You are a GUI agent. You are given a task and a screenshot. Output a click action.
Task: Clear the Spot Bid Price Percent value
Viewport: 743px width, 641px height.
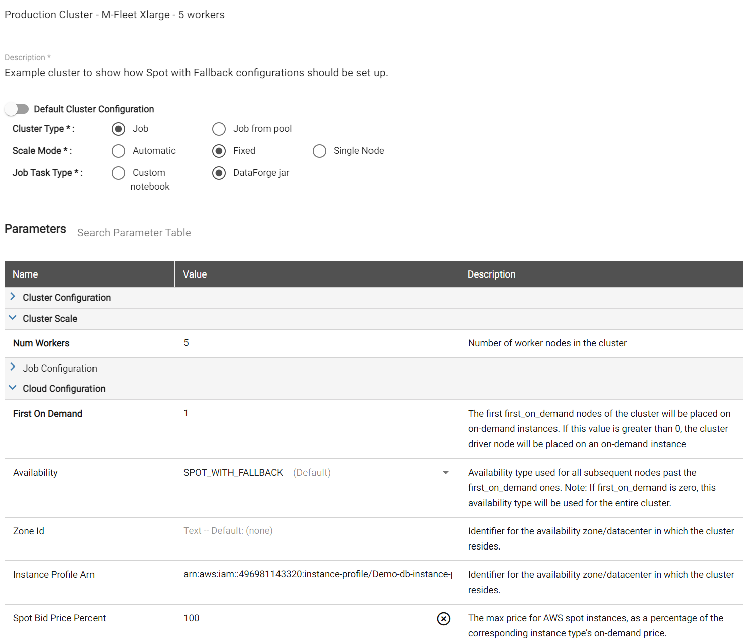pyautogui.click(x=443, y=619)
